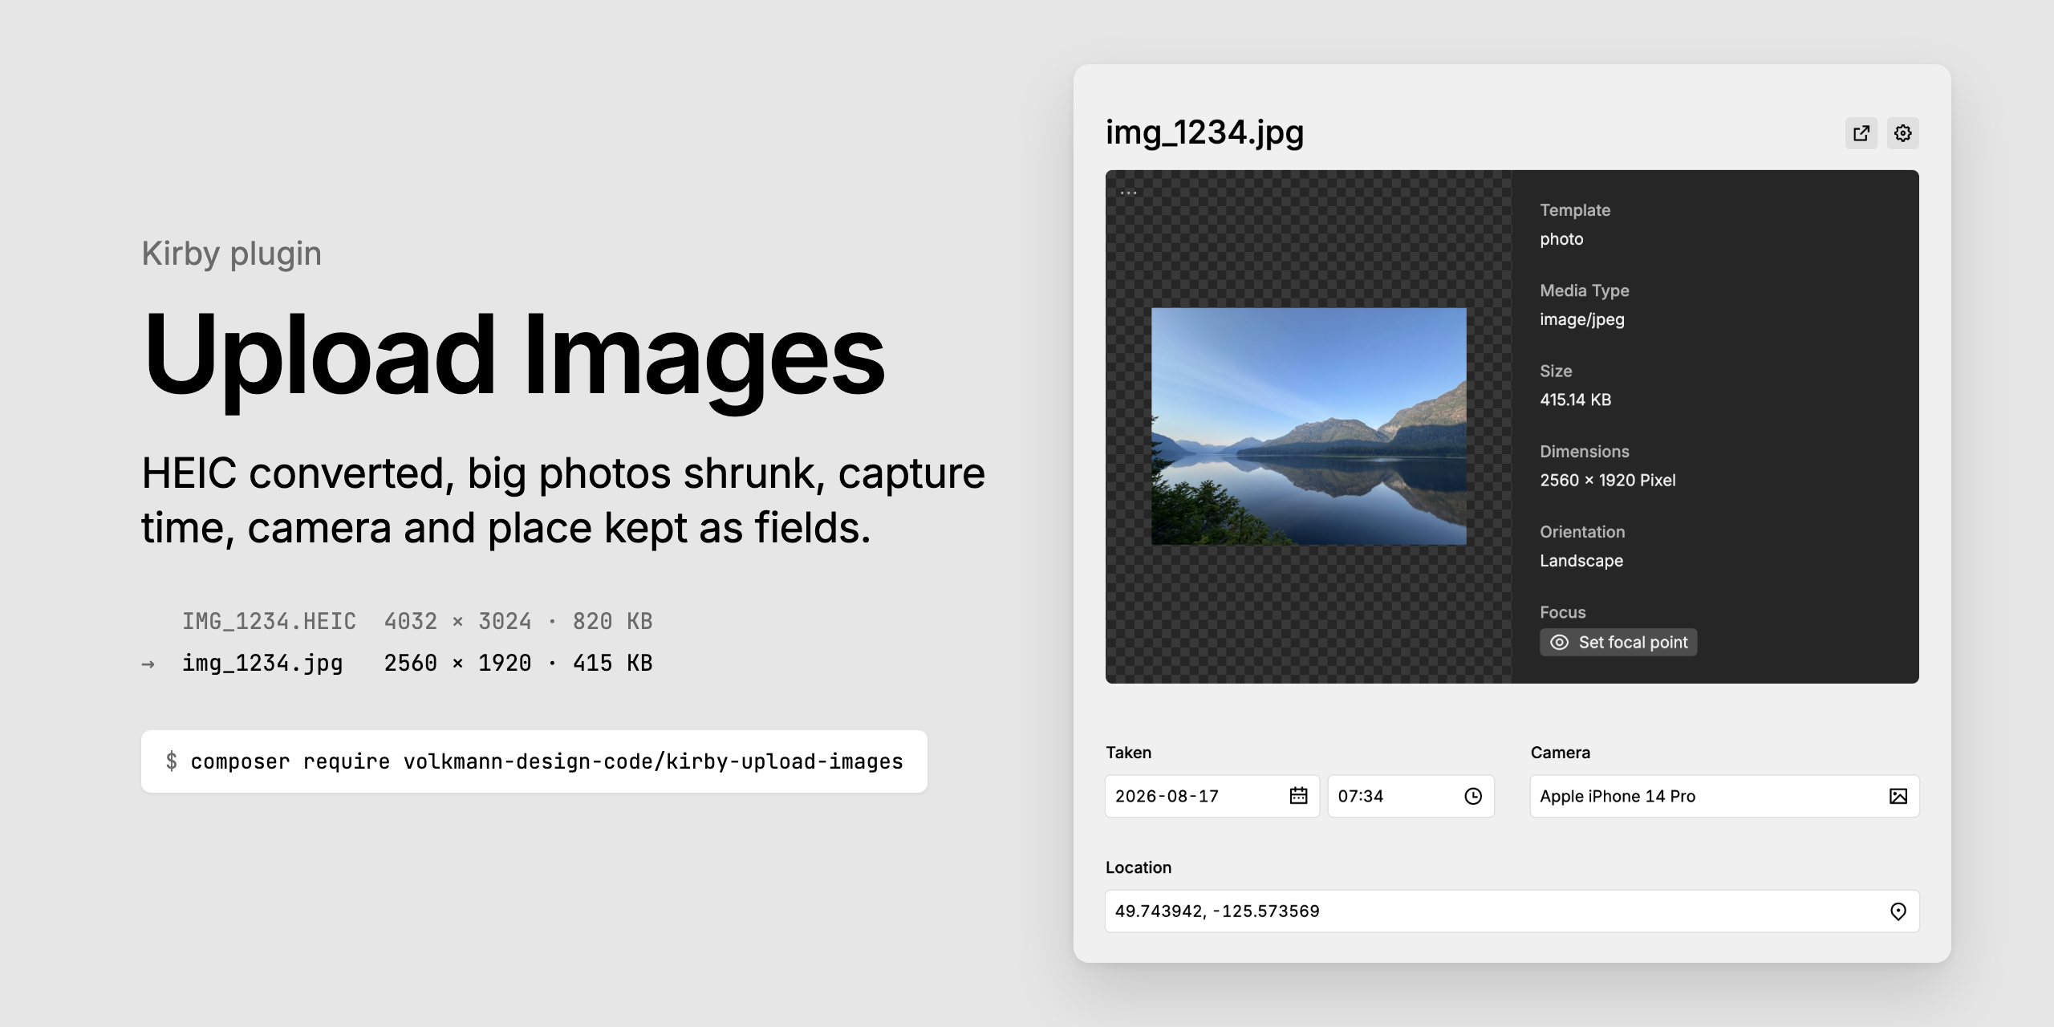The height and width of the screenshot is (1027, 2054).
Task: Open the calendar picker for Taken date
Action: click(x=1298, y=796)
